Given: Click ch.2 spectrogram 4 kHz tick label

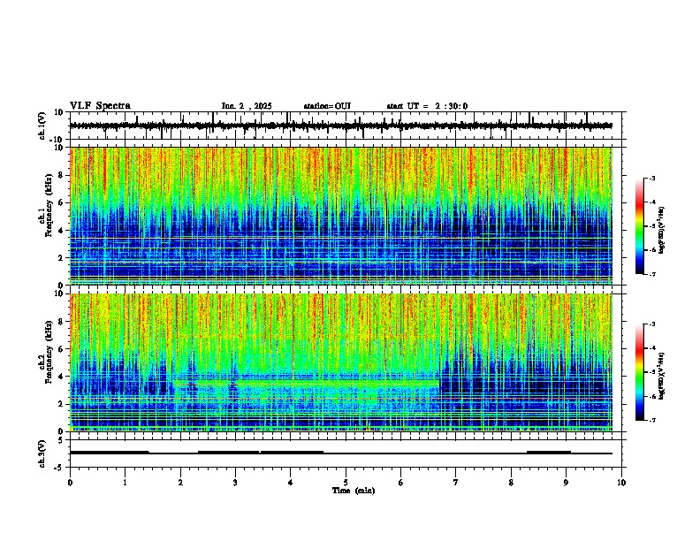Looking at the screenshot, I should point(62,377).
